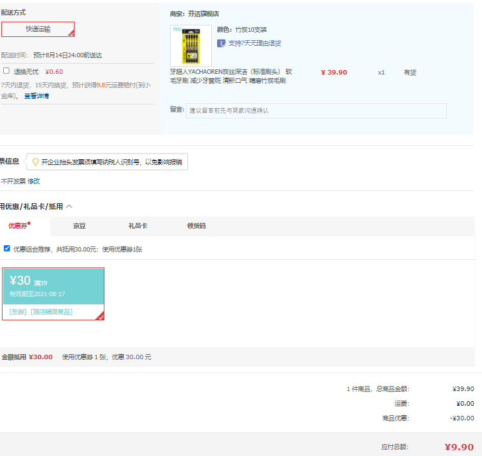The width and height of the screenshot is (482, 456).
Task: Click 退换无忧 price ¥0.60
Action: click(54, 71)
